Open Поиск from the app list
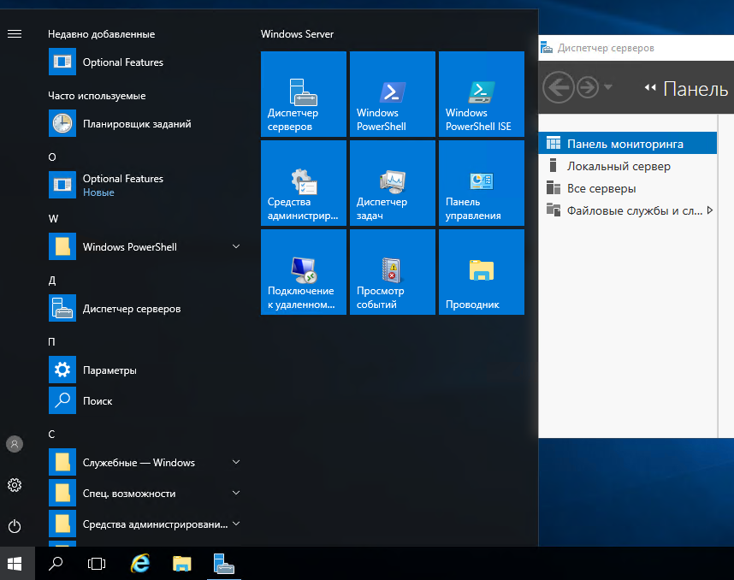Viewport: 734px width, 580px height. [145, 400]
